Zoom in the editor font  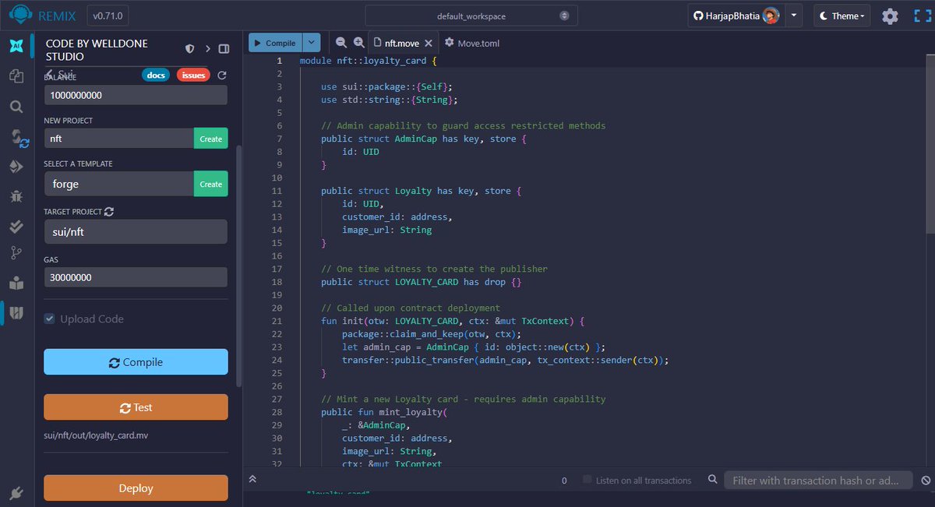pos(358,43)
